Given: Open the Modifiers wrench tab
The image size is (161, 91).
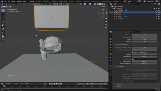Looking at the screenshot, I should pos(111,60).
